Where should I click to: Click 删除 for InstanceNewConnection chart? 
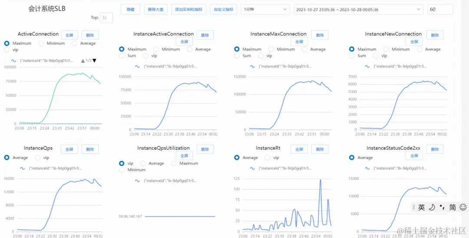(x=435, y=35)
